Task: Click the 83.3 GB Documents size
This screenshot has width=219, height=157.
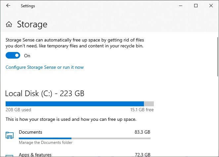Action: tap(143, 132)
